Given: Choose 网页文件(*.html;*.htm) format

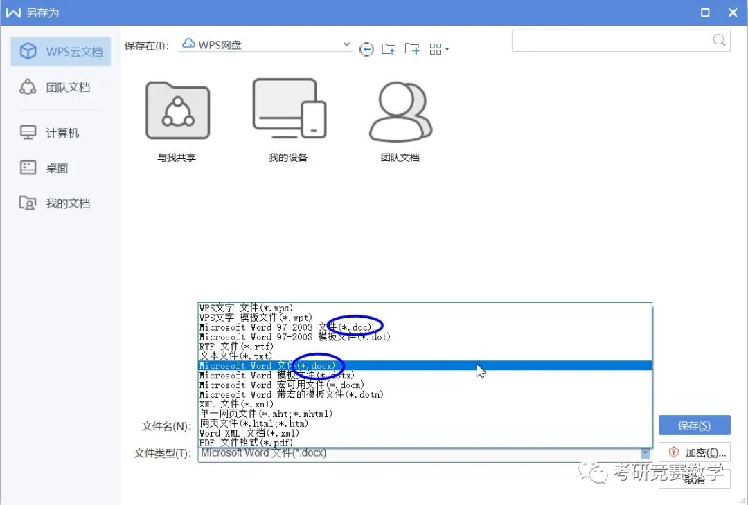Looking at the screenshot, I should coord(425,423).
